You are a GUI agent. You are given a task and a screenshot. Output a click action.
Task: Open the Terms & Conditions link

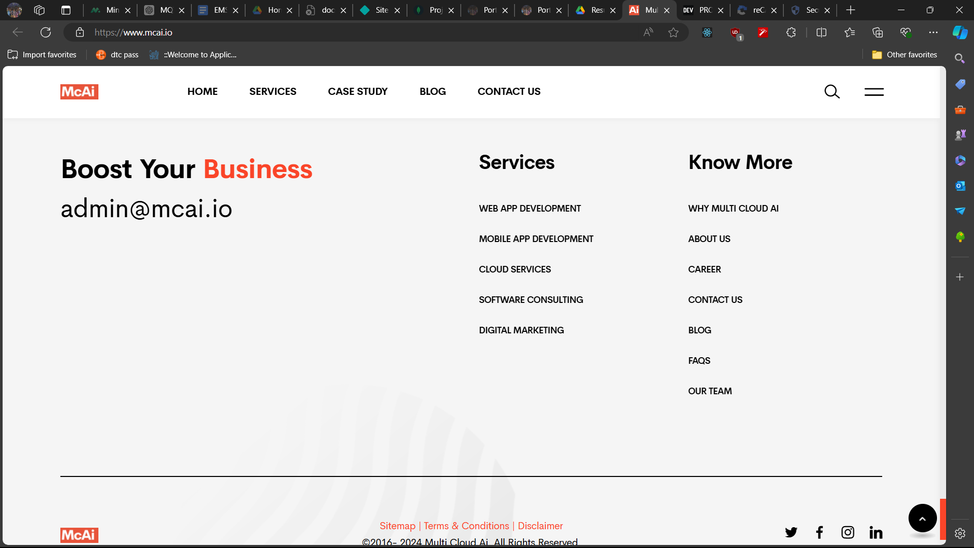point(466,526)
